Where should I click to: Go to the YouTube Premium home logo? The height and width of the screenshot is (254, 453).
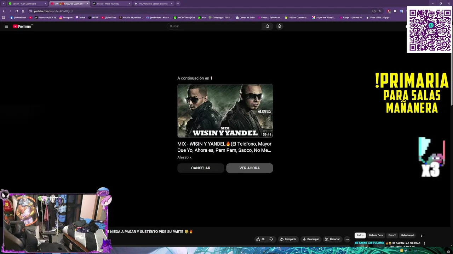pos(23,26)
